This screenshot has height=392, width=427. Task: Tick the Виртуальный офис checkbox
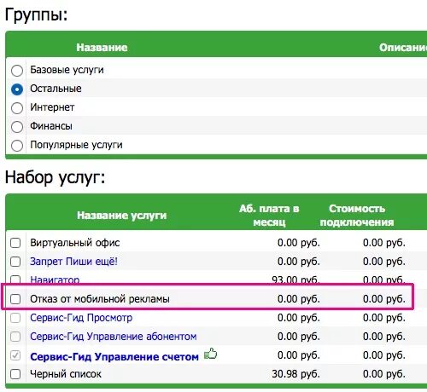pos(15,243)
